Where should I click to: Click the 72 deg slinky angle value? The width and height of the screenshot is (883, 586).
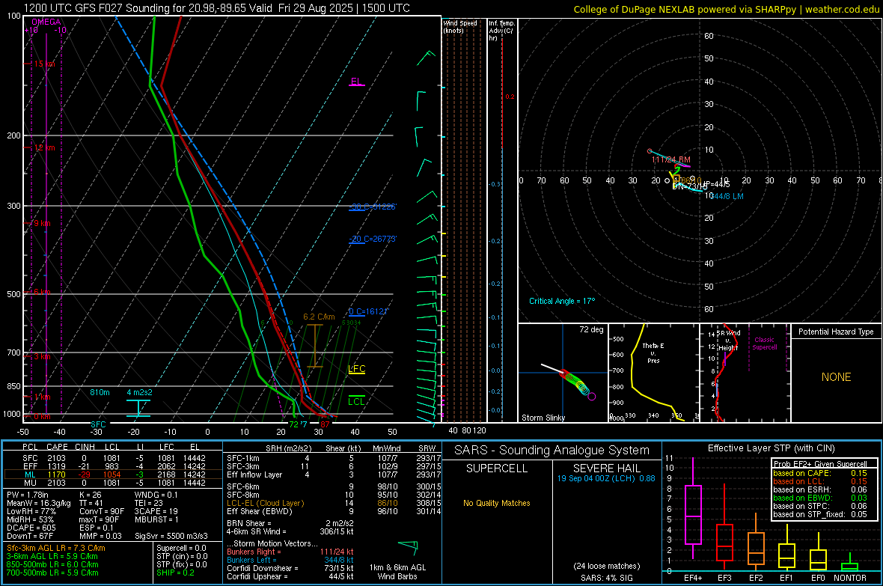[591, 329]
